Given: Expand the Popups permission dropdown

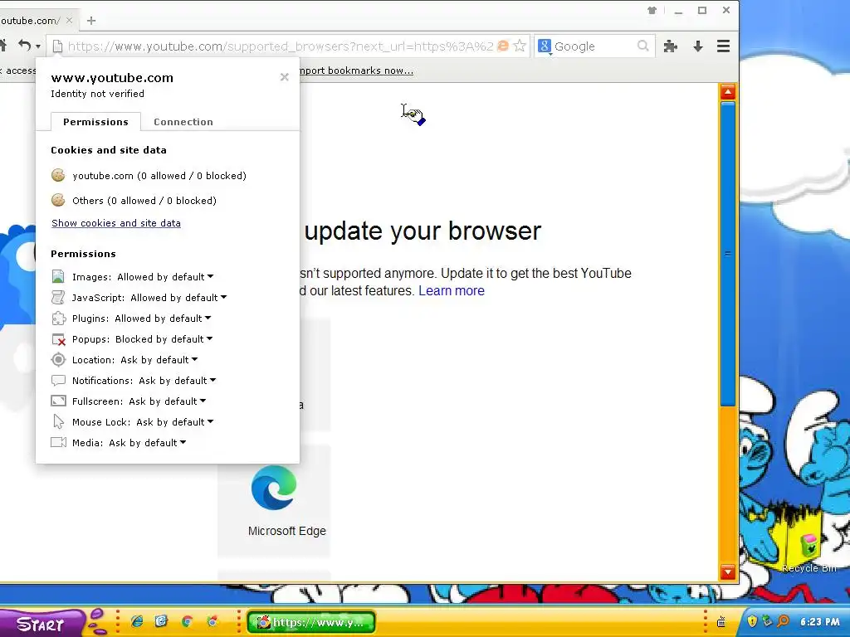Looking at the screenshot, I should click(209, 339).
